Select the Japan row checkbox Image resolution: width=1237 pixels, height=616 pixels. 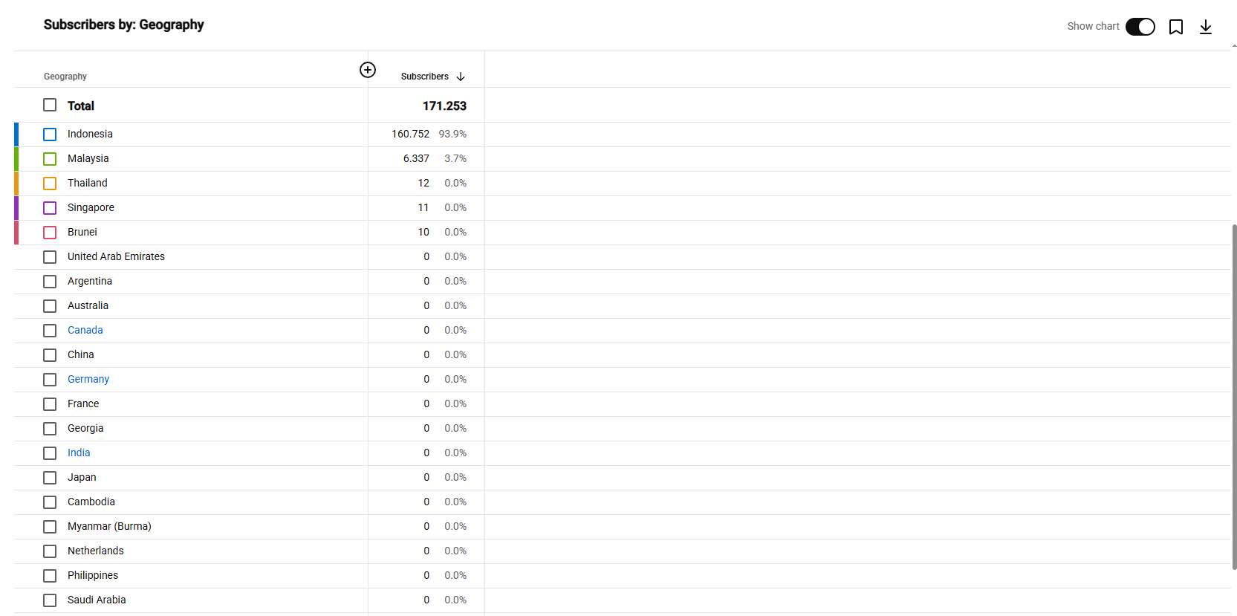click(50, 478)
